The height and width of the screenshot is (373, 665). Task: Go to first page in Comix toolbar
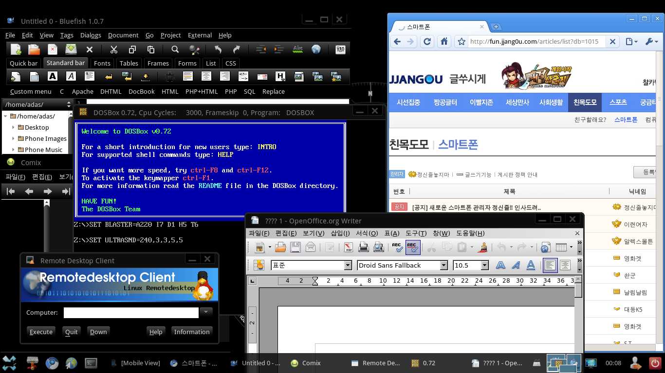tap(11, 191)
